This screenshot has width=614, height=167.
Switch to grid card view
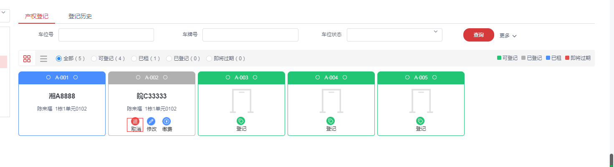click(x=27, y=59)
